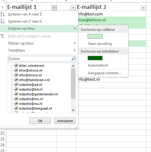Open the E-maillijst 1 filter dropdown
The height and width of the screenshot is (152, 151).
[x=54, y=8]
